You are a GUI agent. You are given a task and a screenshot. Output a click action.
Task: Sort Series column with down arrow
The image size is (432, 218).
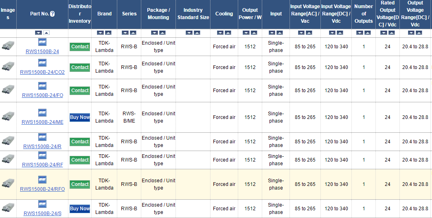pyautogui.click(x=125, y=32)
